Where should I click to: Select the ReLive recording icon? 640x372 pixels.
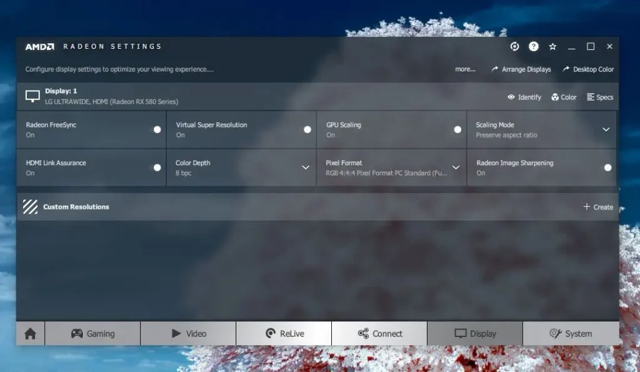[269, 333]
